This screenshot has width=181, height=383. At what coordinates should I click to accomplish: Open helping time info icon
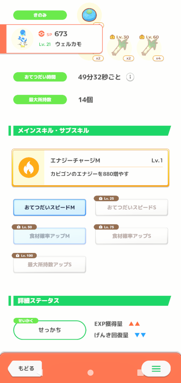pyautogui.click(x=130, y=77)
